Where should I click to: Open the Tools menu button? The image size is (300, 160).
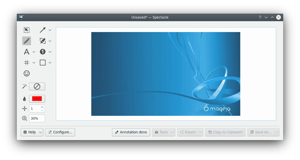click(x=164, y=132)
